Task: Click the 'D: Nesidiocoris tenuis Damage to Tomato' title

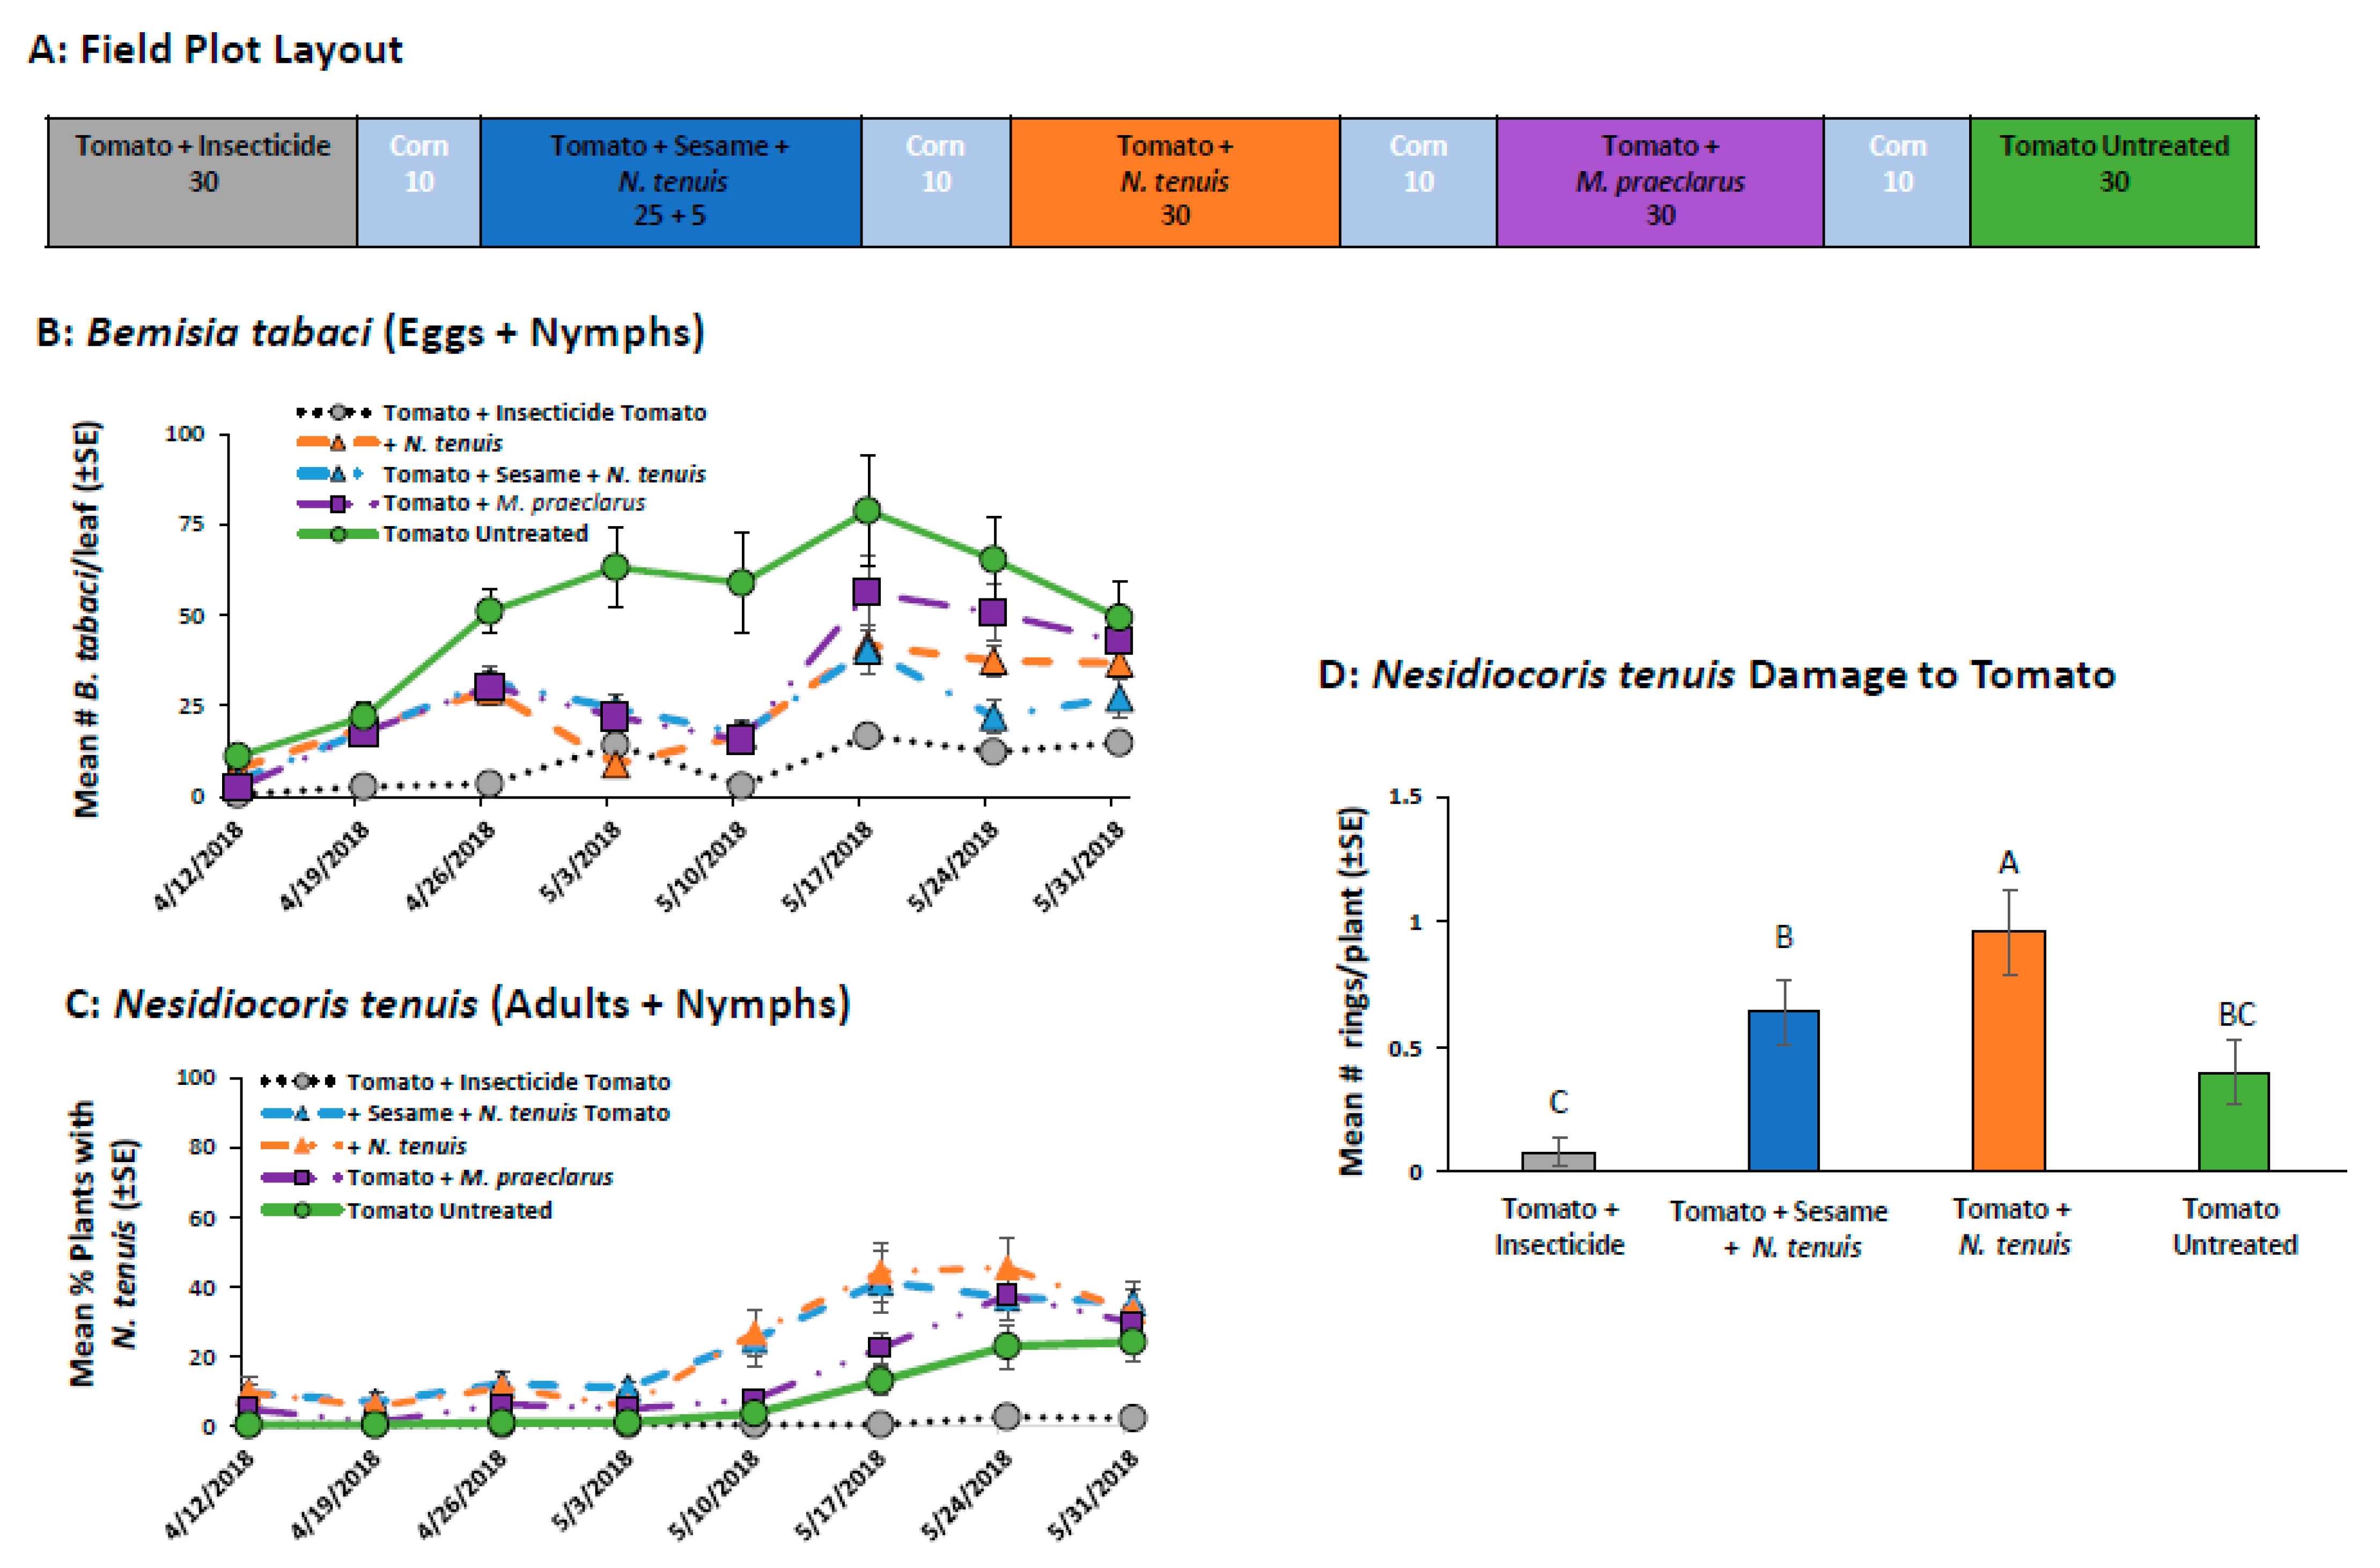Action: coord(1716,675)
